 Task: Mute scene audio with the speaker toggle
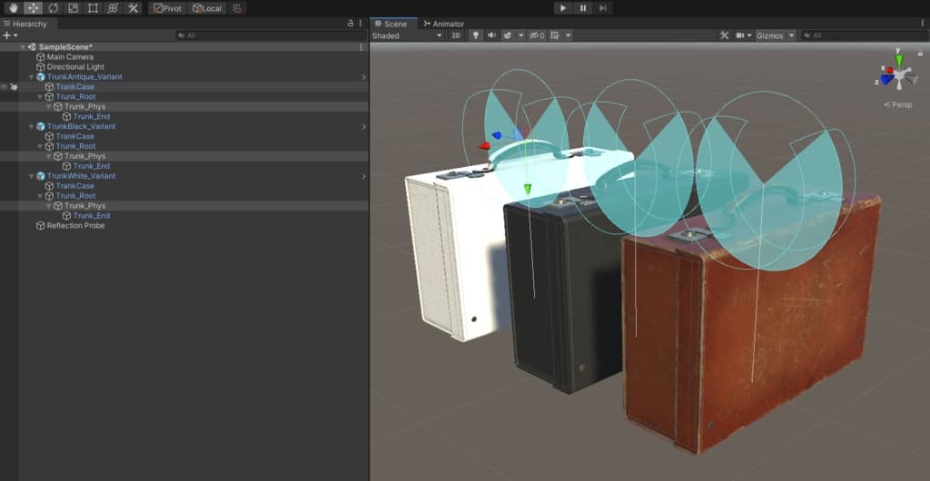click(x=491, y=35)
